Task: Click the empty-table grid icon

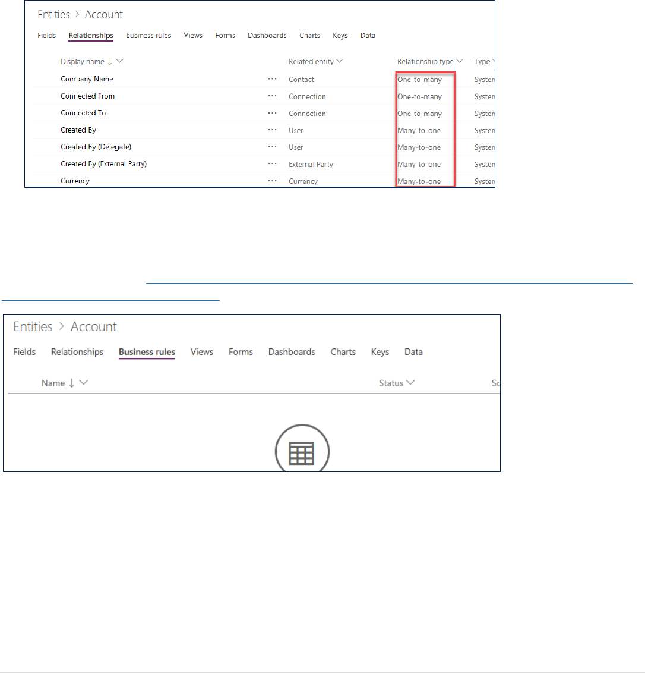Action: point(302,453)
